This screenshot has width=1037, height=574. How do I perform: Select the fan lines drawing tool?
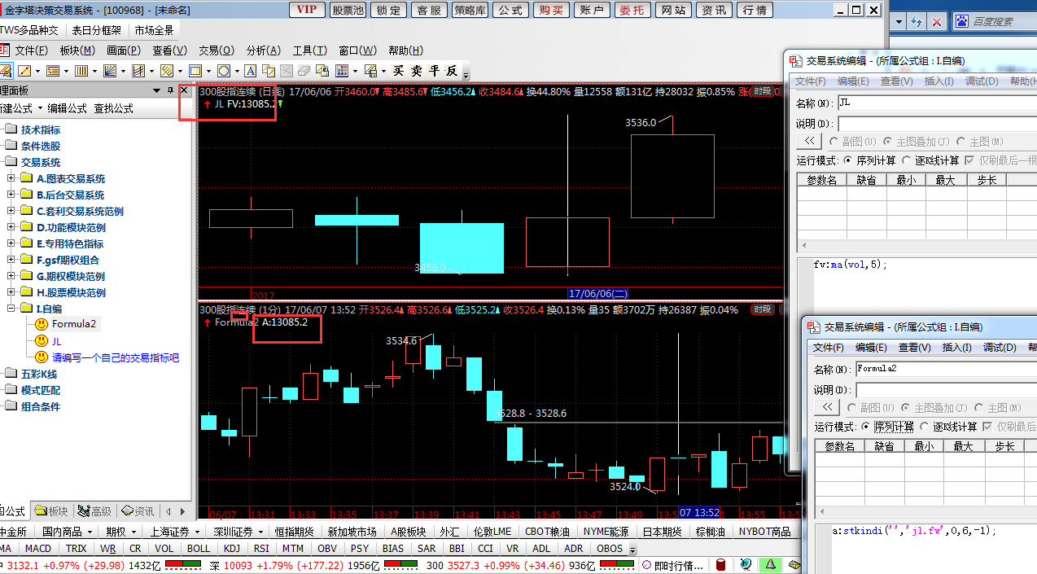109,71
